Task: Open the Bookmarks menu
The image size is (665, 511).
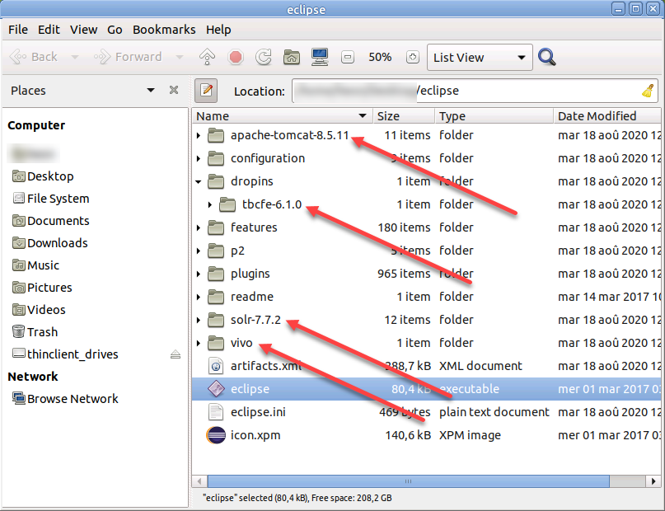Action: [x=164, y=30]
